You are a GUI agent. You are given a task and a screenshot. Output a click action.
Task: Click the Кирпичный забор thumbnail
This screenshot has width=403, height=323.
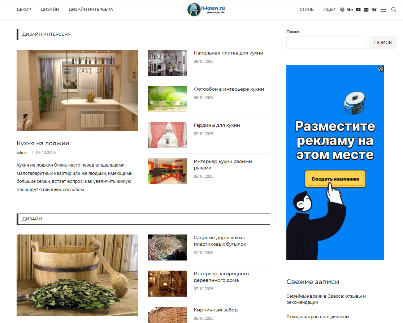(x=168, y=315)
